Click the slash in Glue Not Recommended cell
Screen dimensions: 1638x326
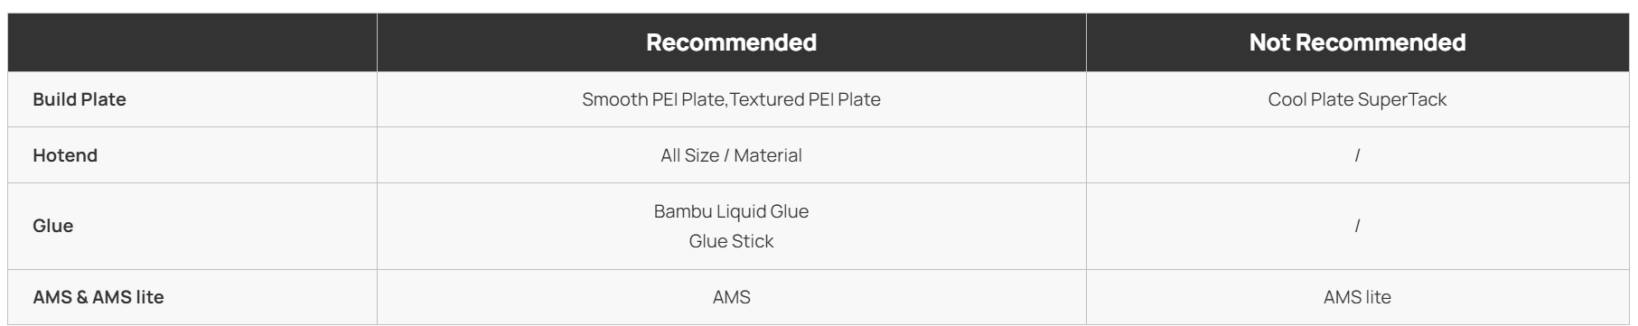point(1357,226)
